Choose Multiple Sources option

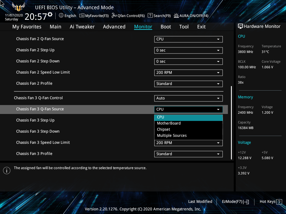189,136
